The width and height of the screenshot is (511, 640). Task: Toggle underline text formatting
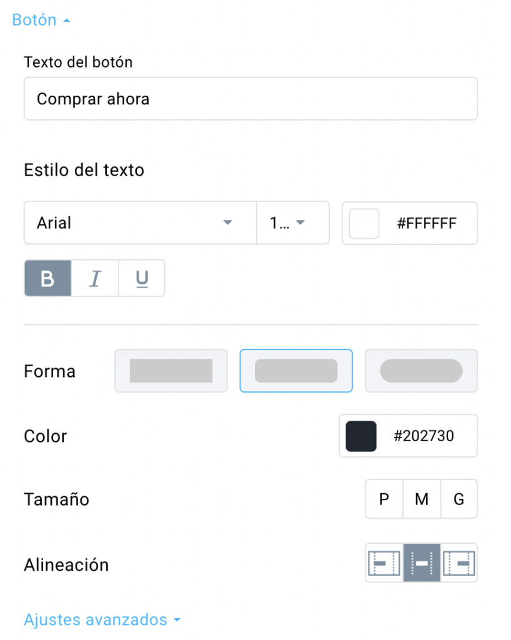tap(142, 278)
